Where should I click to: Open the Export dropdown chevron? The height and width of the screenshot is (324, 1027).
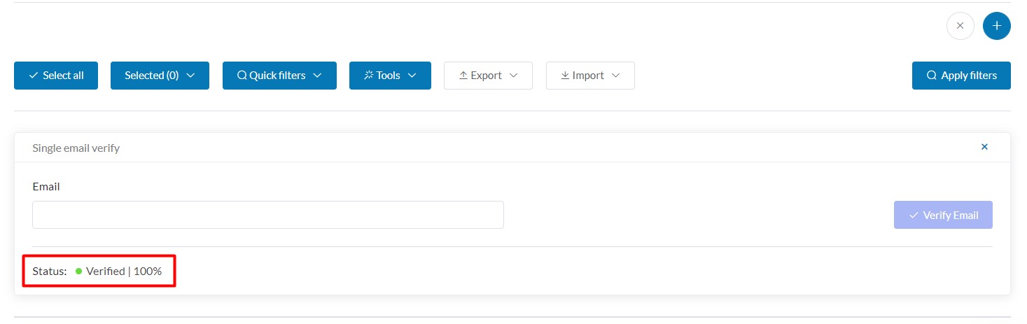tap(513, 76)
